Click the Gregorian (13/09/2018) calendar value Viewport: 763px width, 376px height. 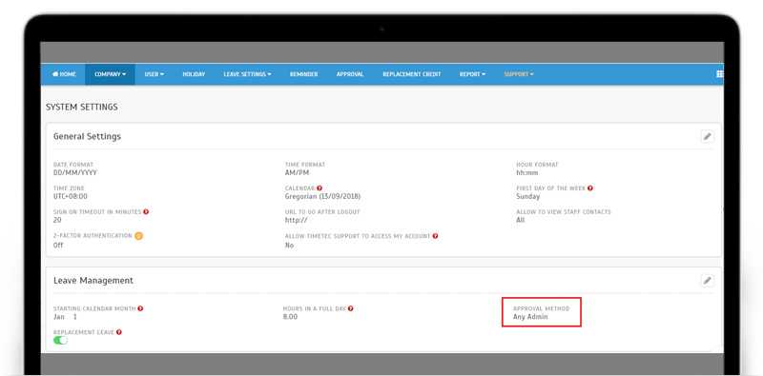click(x=322, y=197)
